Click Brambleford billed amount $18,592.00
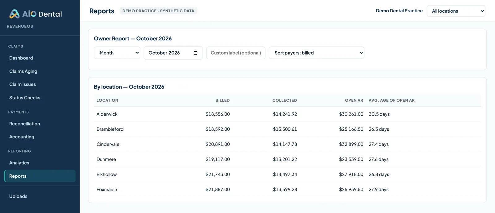 (x=218, y=129)
